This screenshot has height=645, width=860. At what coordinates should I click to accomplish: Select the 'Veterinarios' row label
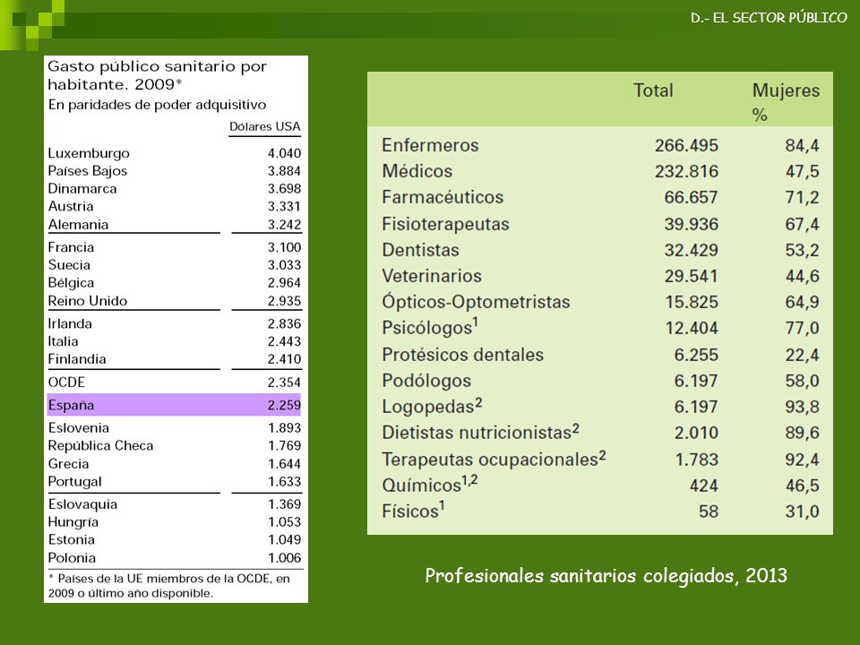point(432,276)
